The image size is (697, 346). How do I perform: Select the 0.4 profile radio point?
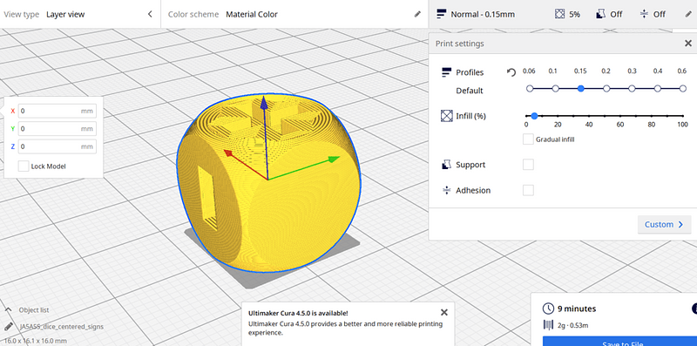[658, 89]
